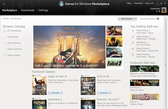168x109 pixels.
Task: Open Dead Rising 2 Free Pack - Sports Fan
Action: tap(148, 50)
